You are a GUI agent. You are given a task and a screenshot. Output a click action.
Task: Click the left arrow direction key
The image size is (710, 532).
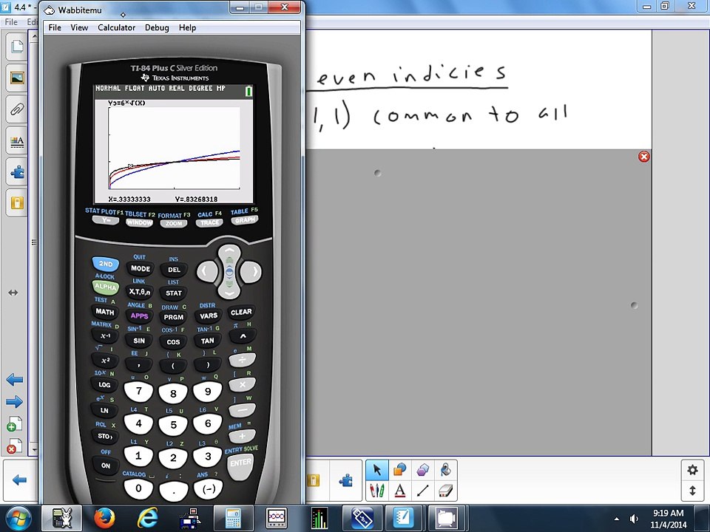(x=207, y=271)
